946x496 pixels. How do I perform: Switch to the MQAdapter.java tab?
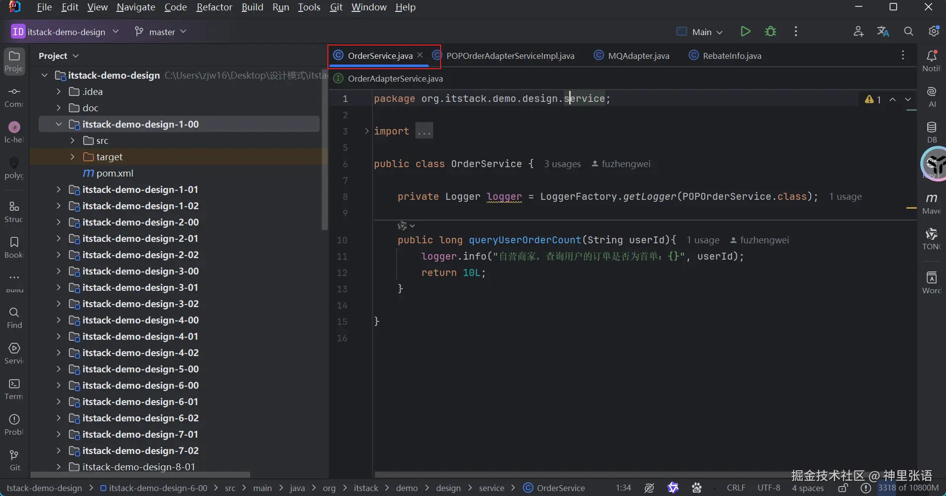coord(638,56)
